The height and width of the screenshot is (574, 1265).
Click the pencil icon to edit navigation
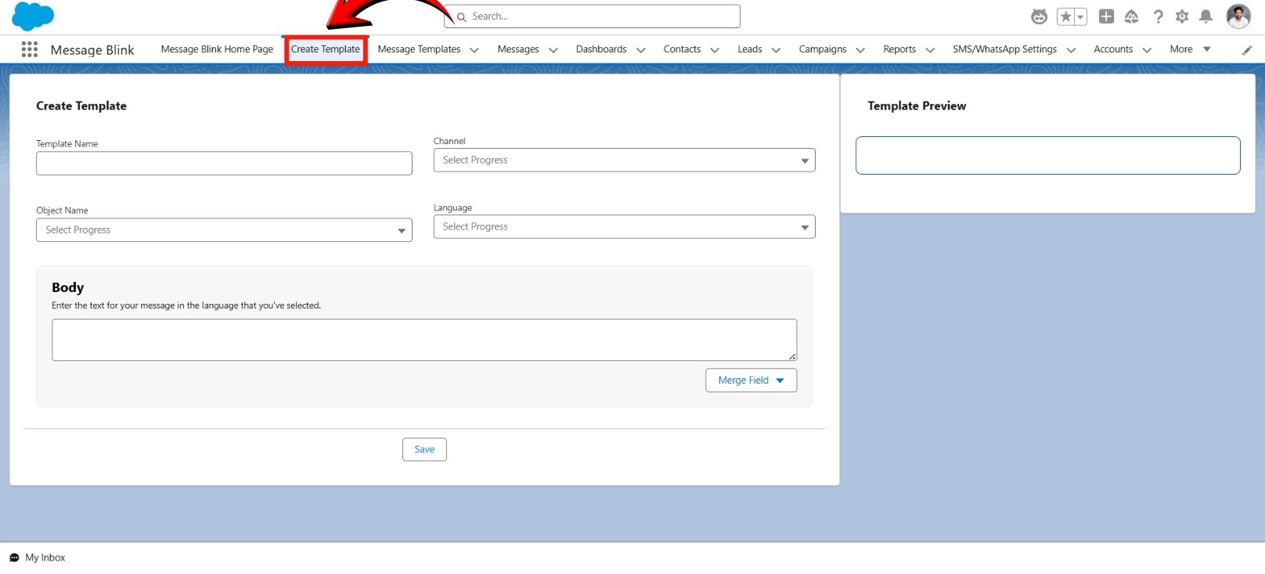pyautogui.click(x=1247, y=50)
